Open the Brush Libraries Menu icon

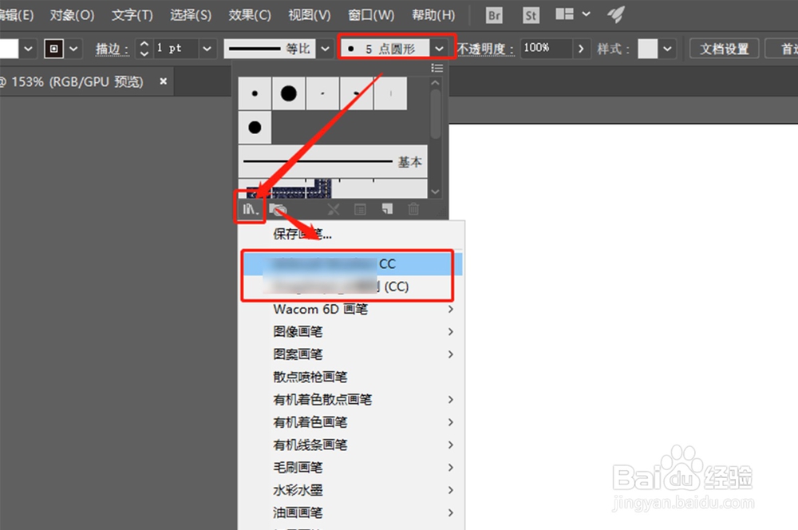pos(250,209)
